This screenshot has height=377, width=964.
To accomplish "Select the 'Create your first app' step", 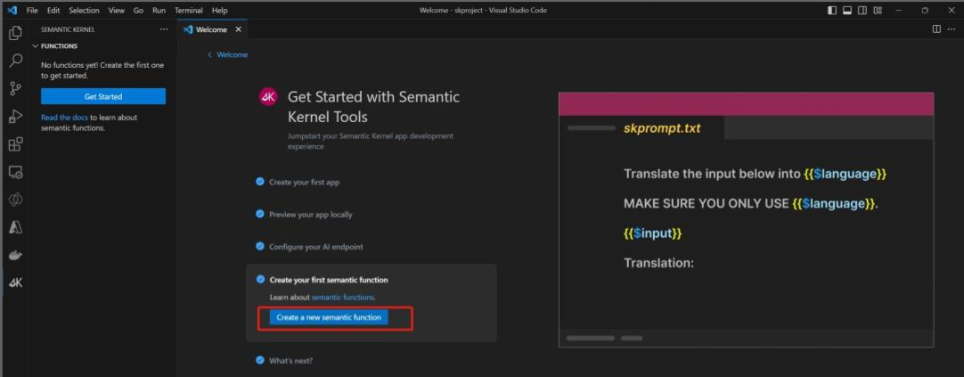I will click(304, 182).
